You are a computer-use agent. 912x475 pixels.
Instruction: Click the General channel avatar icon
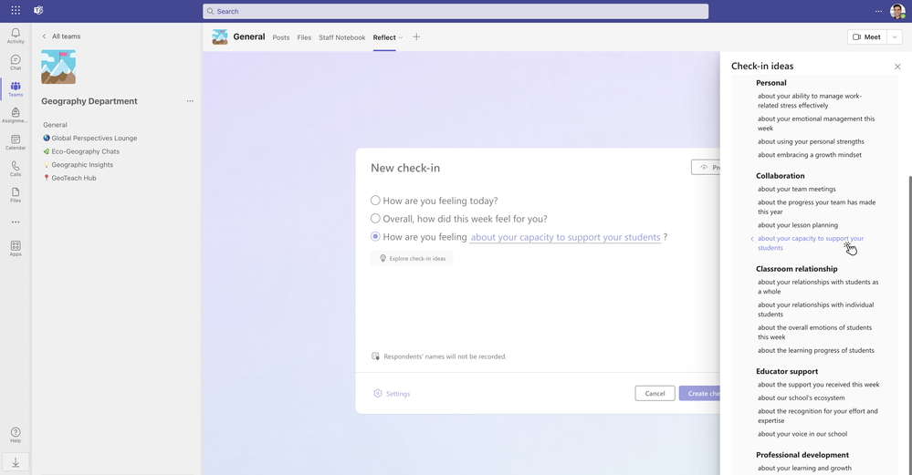(x=220, y=37)
